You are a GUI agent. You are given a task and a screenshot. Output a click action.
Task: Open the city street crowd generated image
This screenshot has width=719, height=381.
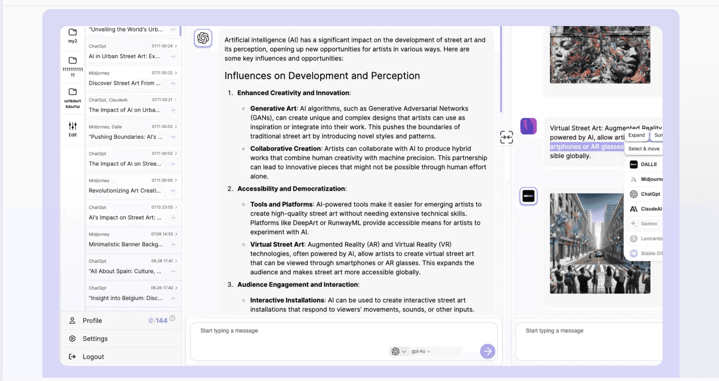[x=600, y=243]
